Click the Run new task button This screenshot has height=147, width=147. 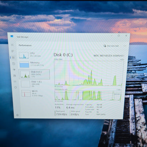(x=111, y=46)
